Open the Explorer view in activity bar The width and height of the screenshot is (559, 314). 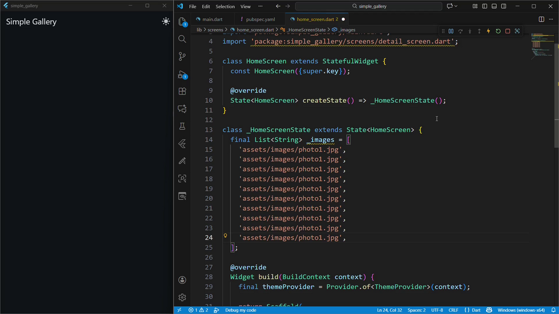point(182,22)
